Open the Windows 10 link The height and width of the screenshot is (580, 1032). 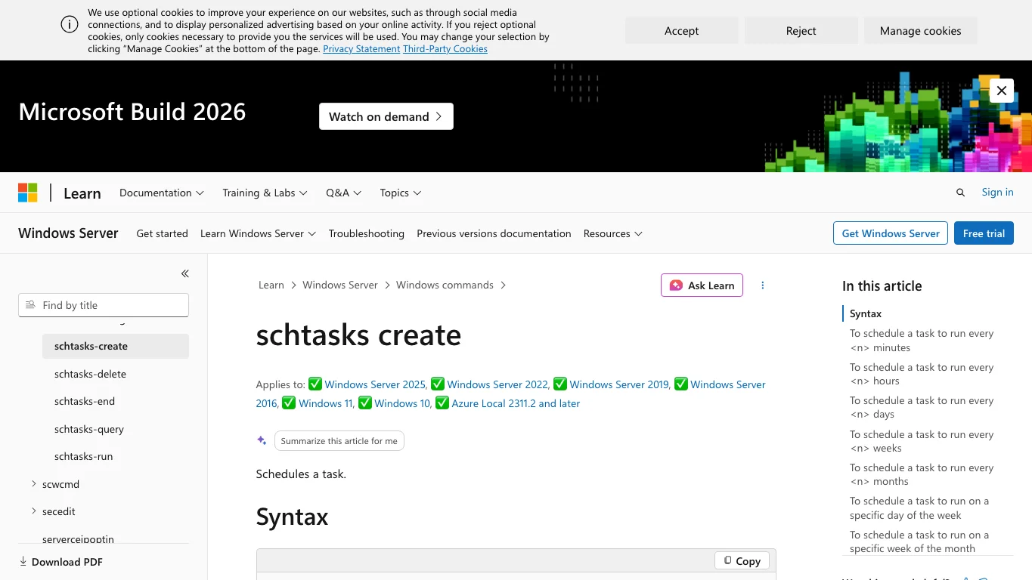402,403
